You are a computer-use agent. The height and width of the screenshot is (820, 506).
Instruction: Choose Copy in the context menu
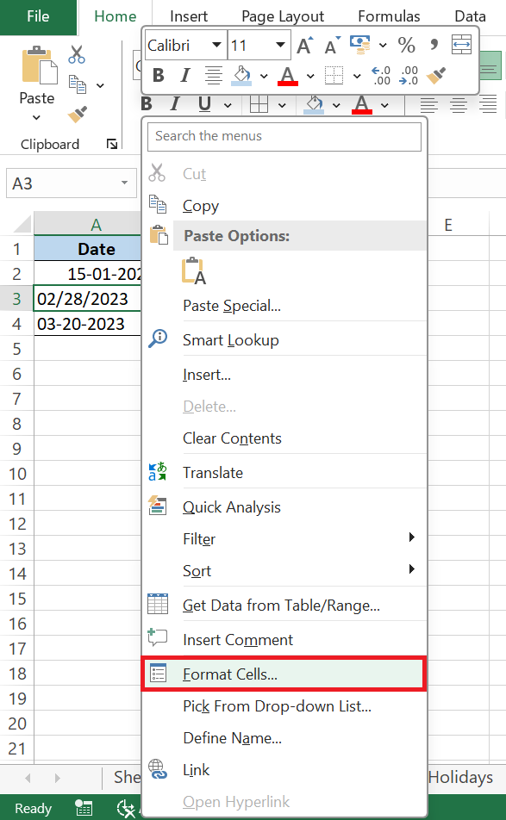(x=284, y=206)
